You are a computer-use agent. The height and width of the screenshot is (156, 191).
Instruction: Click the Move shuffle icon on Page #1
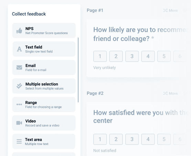click(165, 10)
